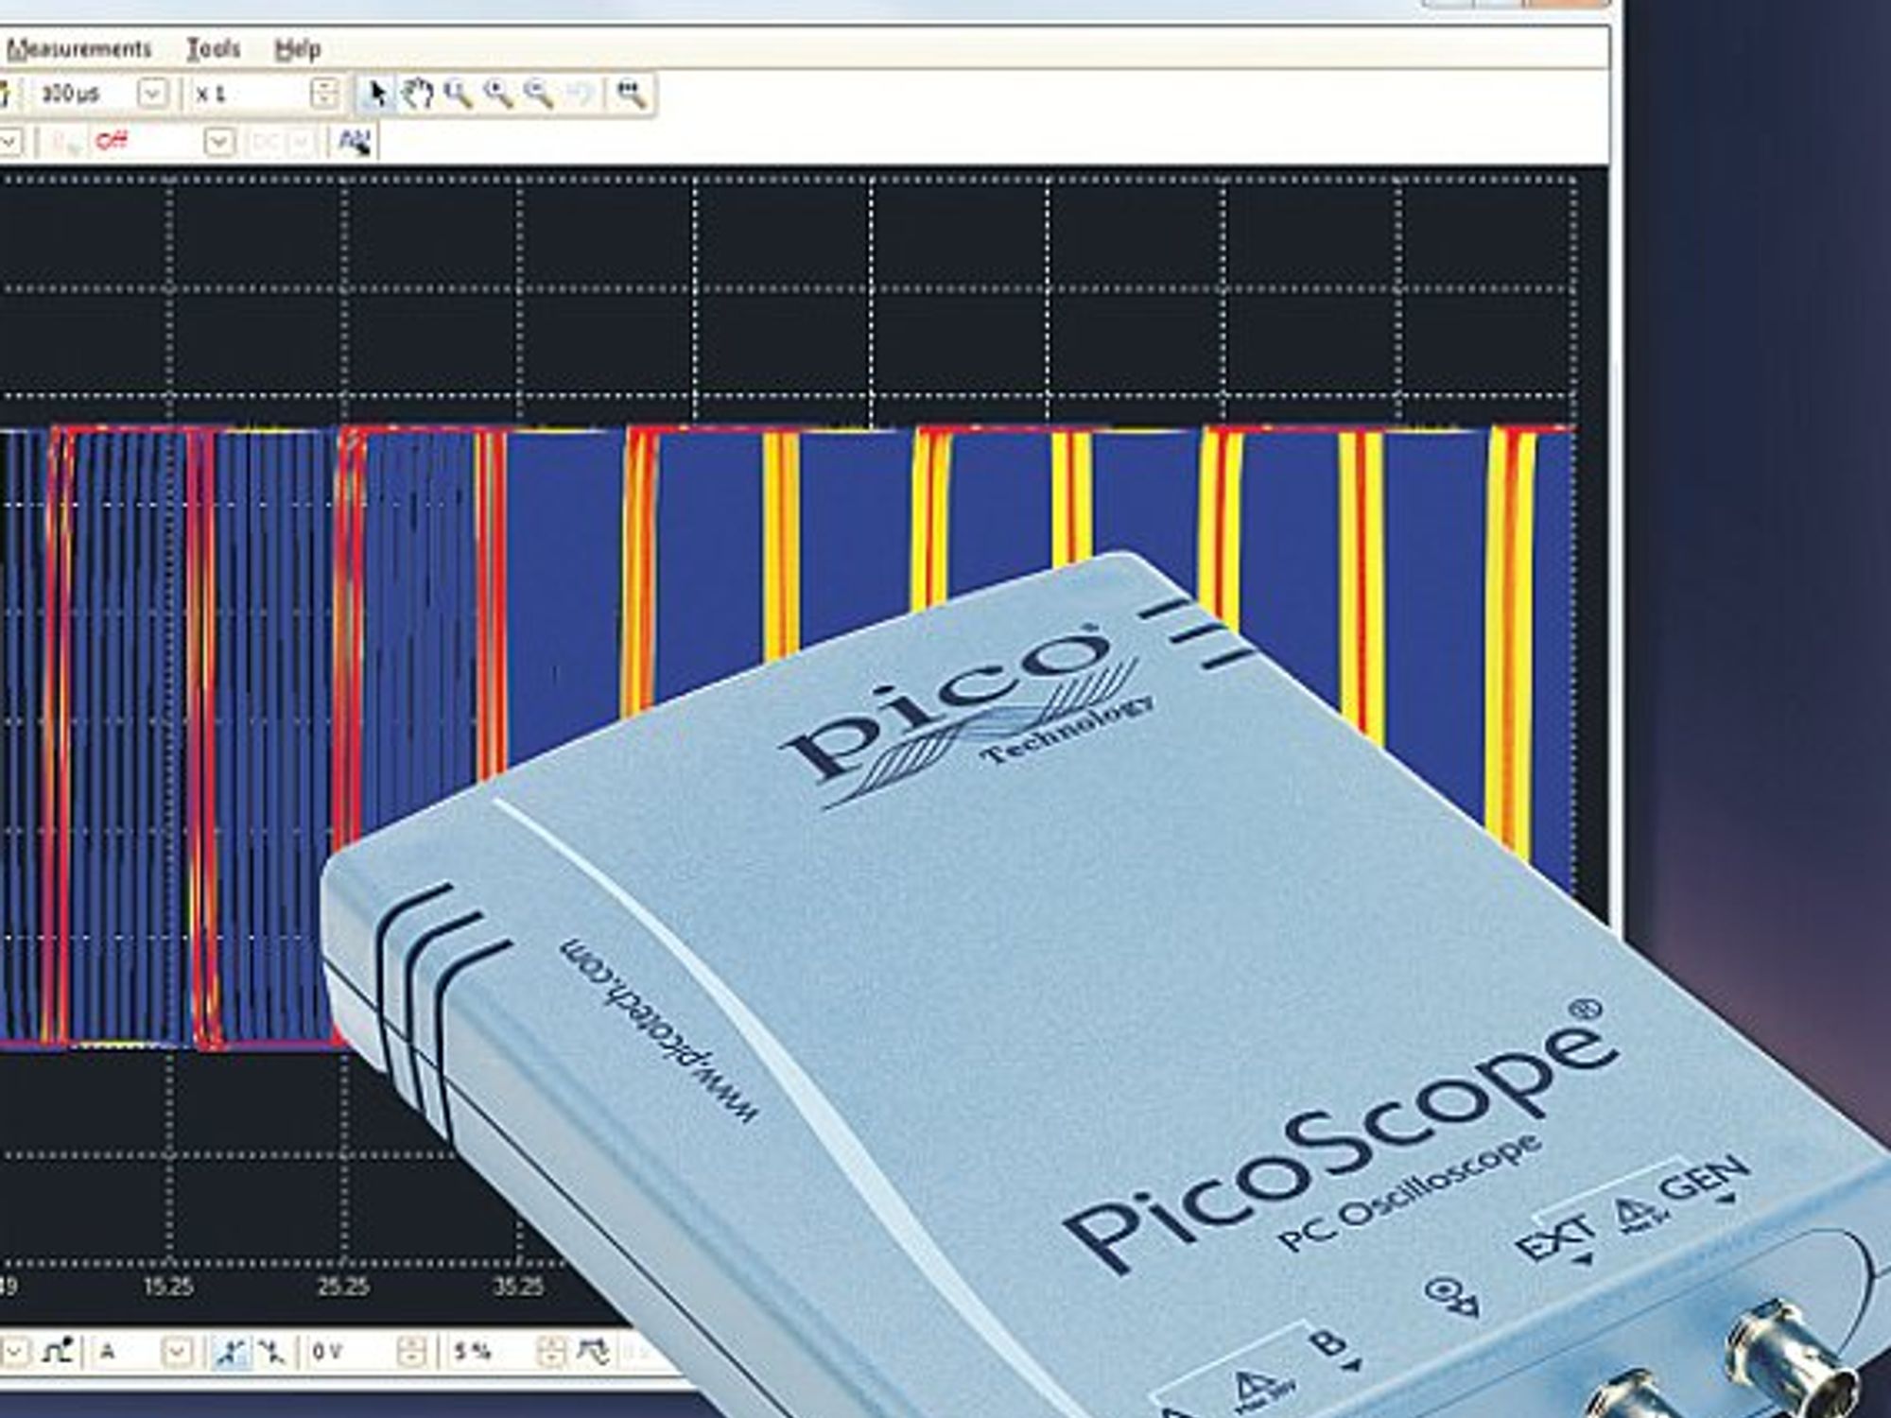
Task: Click the 15.25 time axis label
Action: point(168,1286)
